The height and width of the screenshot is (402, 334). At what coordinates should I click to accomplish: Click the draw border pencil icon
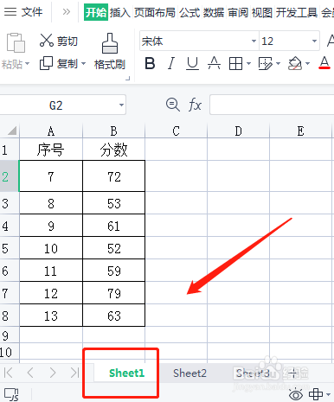[266, 63]
